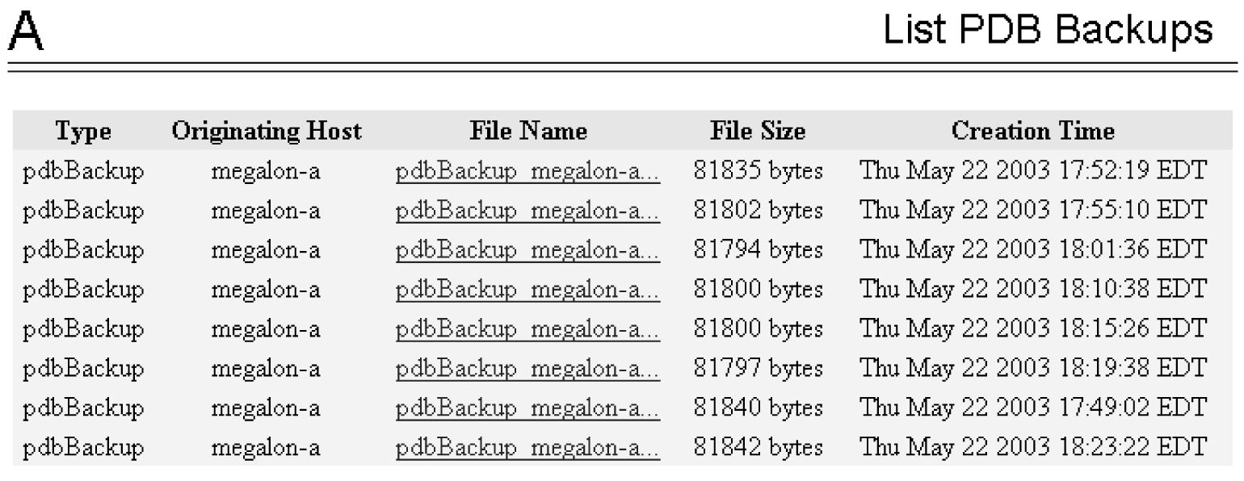Image resolution: width=1244 pixels, height=481 pixels.
Task: Open the 81840 bytes backup file link
Action: coord(527,408)
